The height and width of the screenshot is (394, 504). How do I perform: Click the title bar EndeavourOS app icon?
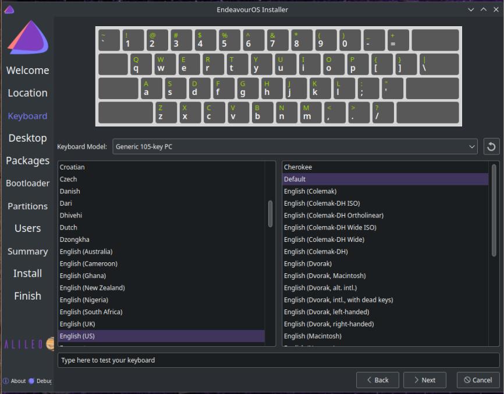point(9,10)
